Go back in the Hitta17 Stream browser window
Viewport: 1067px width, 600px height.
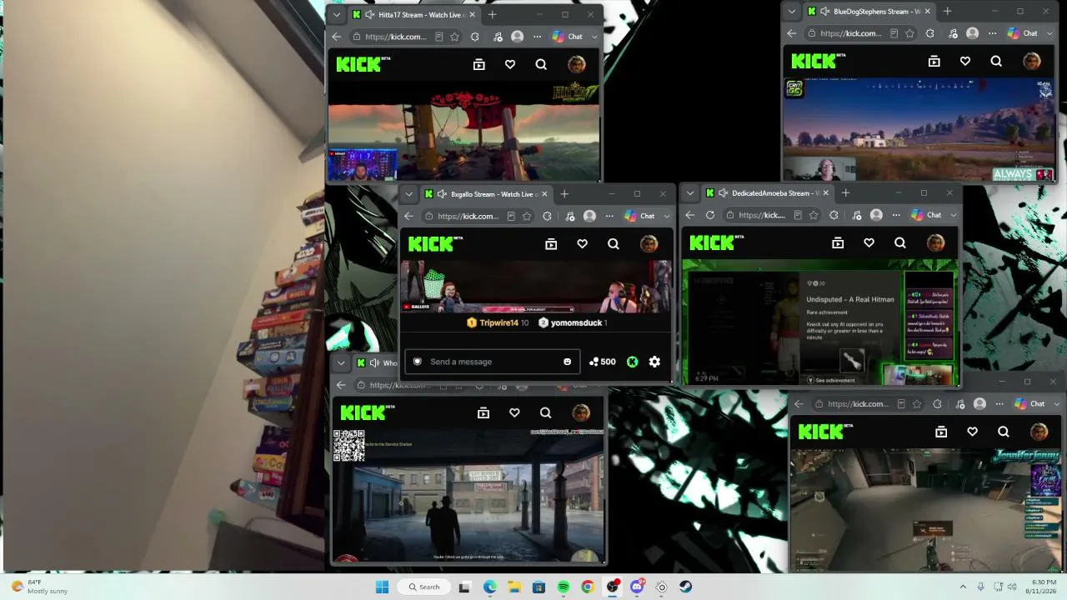[337, 37]
